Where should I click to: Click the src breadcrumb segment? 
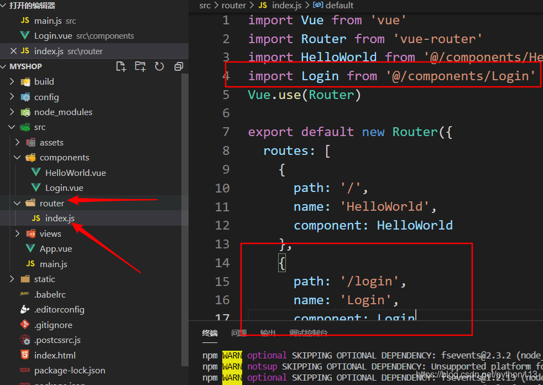pos(205,5)
